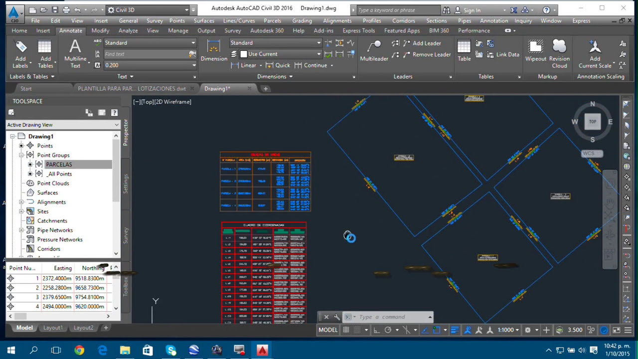
Task: Toggle drawing grid display in status bar
Action: point(346,330)
